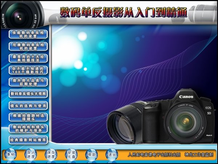The width and height of the screenshot is (218, 164).
Task: Click 退出 to exit program
Action: 112,155
